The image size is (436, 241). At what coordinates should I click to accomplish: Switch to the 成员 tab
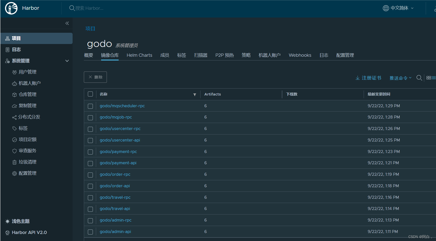(165, 55)
